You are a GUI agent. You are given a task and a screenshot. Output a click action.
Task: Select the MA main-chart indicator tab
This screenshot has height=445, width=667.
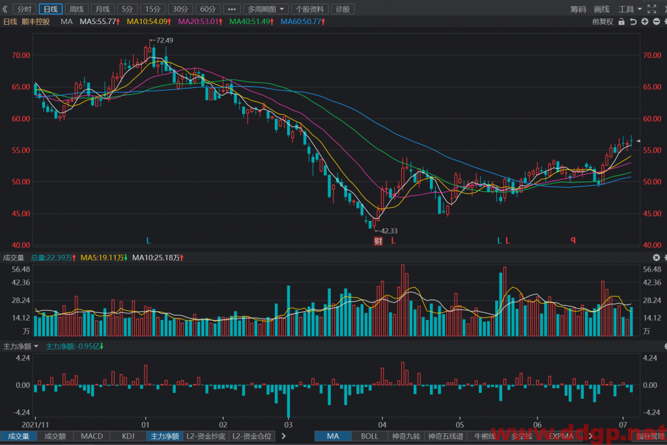pos(333,436)
